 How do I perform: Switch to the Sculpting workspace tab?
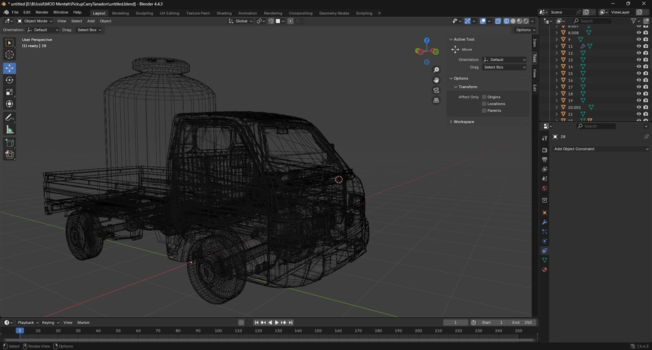click(144, 13)
